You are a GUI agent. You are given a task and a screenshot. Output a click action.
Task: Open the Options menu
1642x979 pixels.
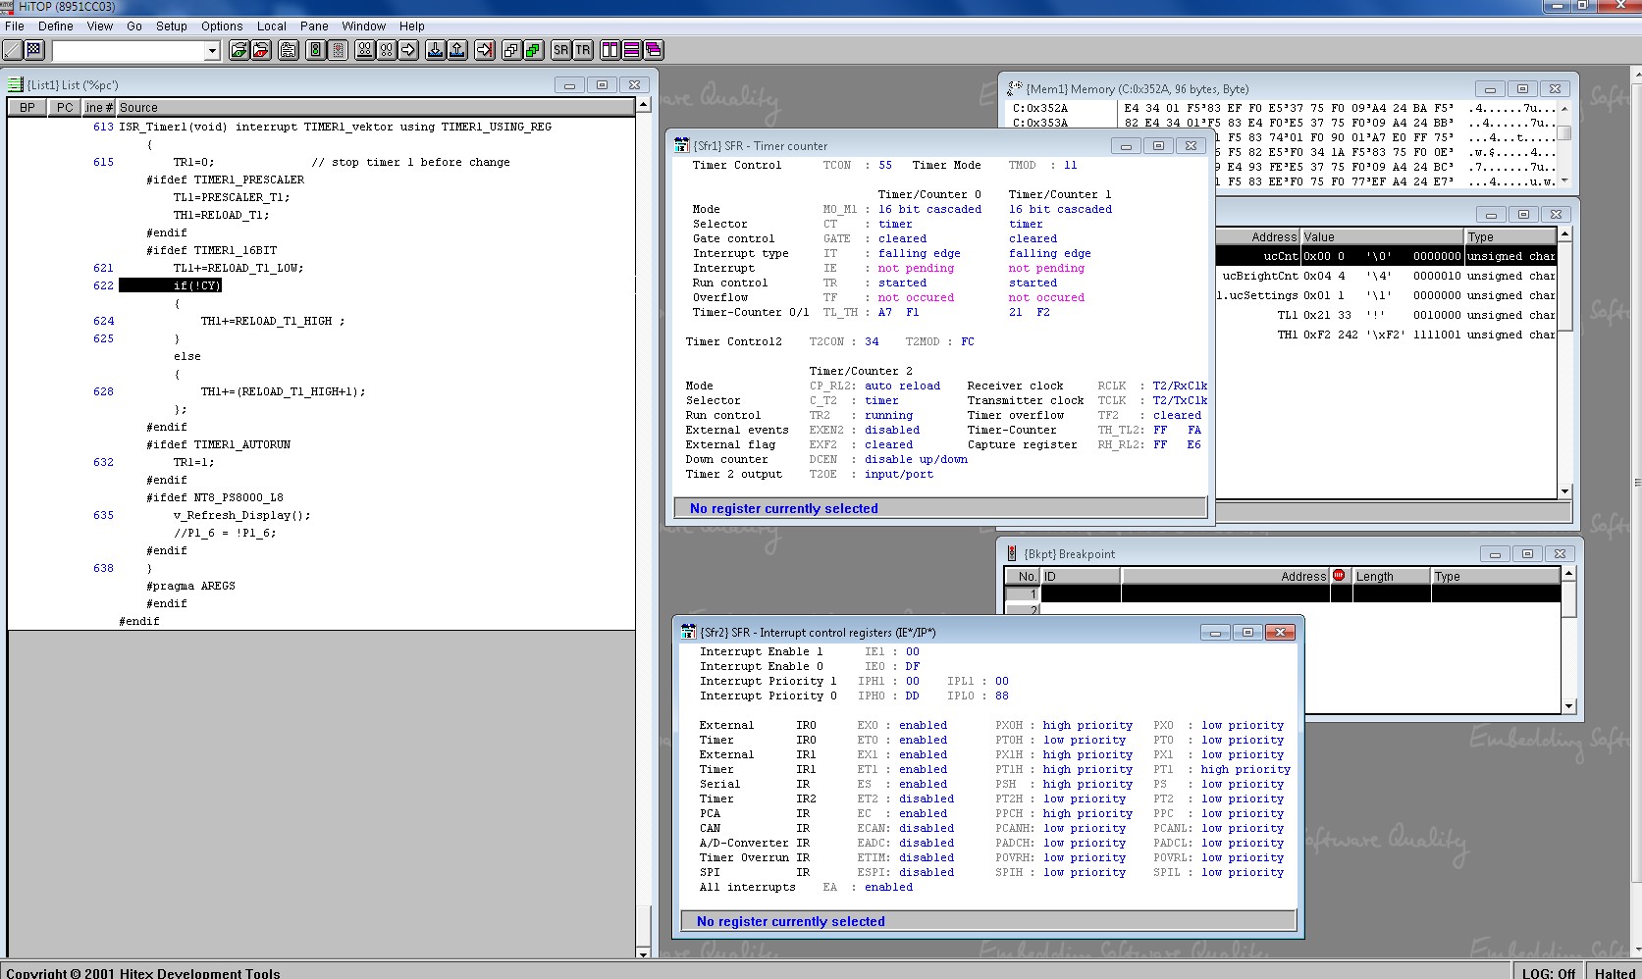tap(222, 26)
